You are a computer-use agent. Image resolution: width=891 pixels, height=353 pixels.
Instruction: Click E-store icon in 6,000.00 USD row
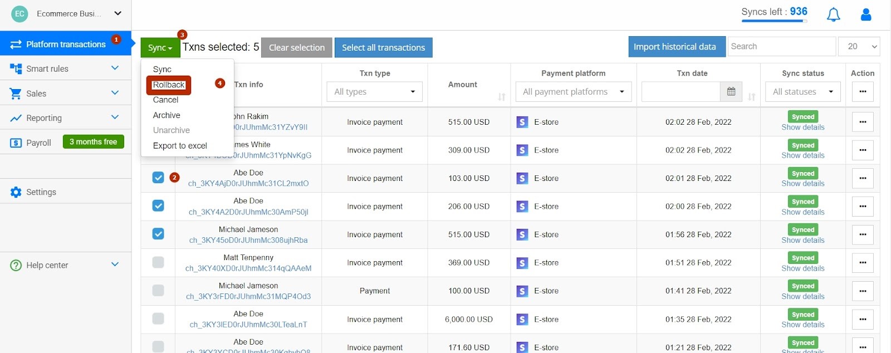pyautogui.click(x=522, y=320)
